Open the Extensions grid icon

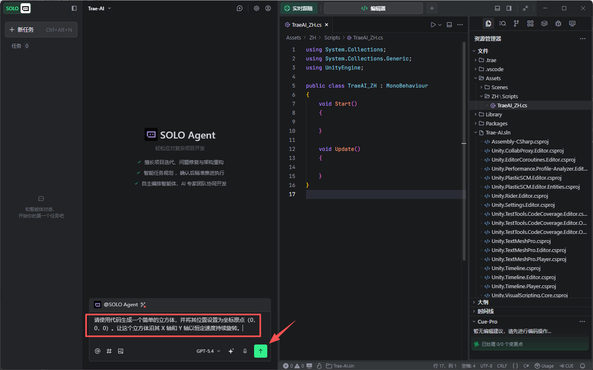pos(530,23)
